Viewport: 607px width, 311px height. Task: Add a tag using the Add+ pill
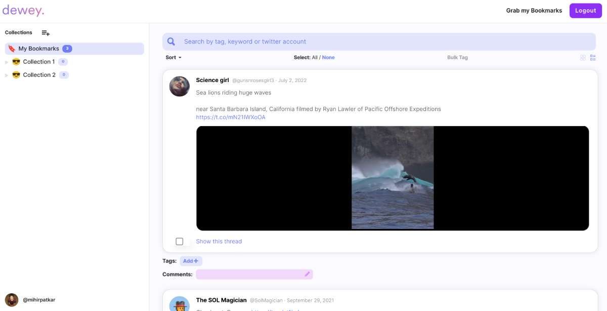[x=191, y=260]
